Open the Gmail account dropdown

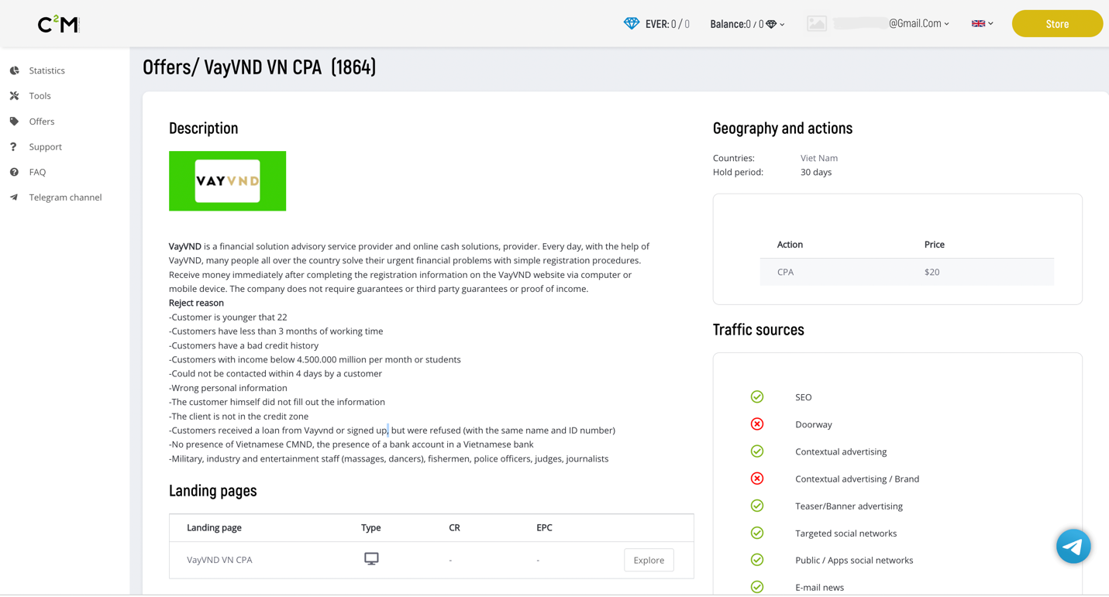[x=891, y=23]
